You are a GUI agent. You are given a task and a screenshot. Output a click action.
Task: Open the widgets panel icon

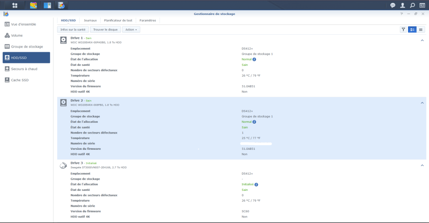click(422, 5)
